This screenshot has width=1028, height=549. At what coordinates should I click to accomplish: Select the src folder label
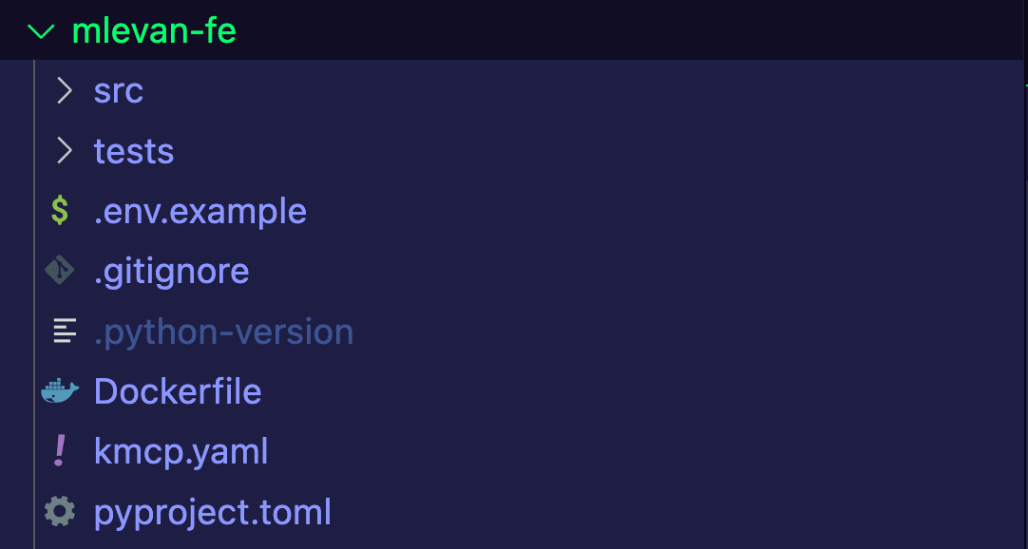[x=119, y=91]
